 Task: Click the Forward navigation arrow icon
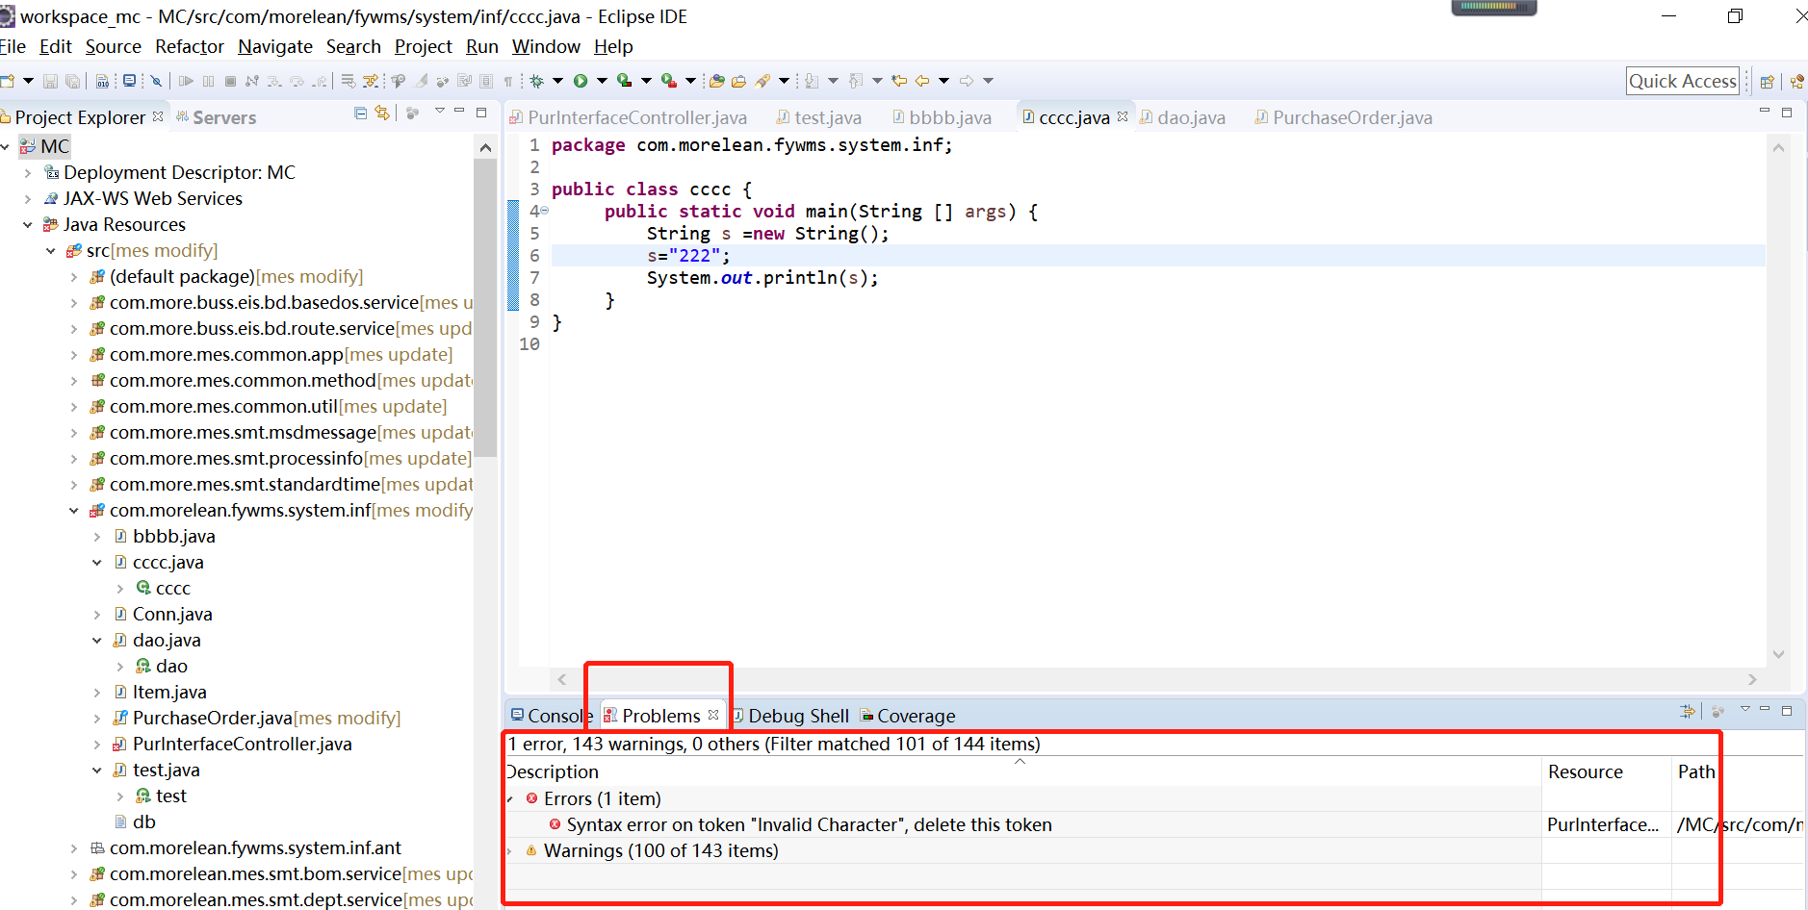967,82
